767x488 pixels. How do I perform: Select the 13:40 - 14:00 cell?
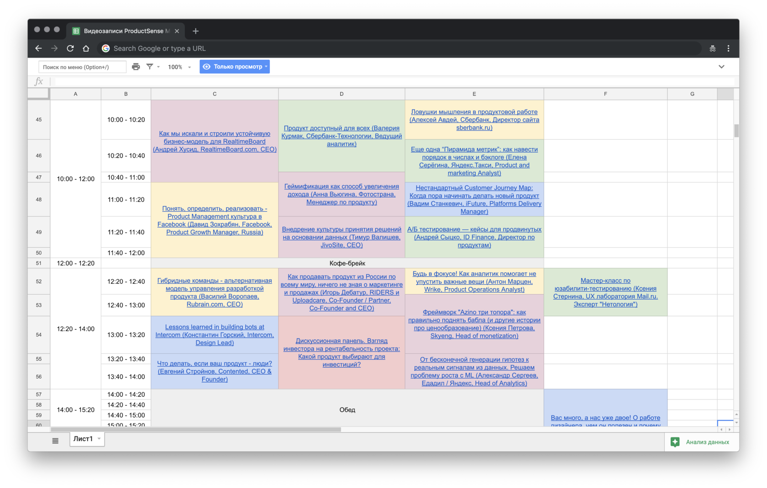click(x=126, y=377)
